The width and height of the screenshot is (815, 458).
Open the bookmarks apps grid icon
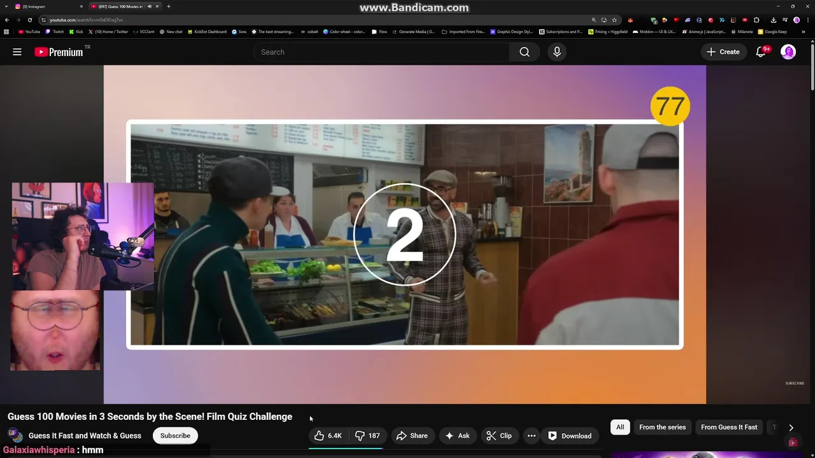click(x=6, y=32)
